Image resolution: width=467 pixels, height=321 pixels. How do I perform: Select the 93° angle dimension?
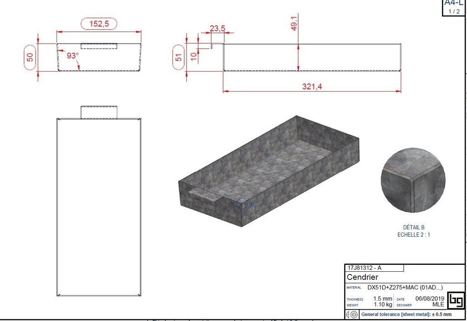73,56
